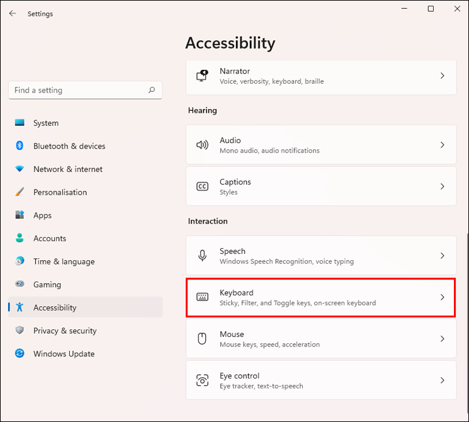Expand the Captions chevron arrow
The height and width of the screenshot is (422, 469).
coord(443,186)
